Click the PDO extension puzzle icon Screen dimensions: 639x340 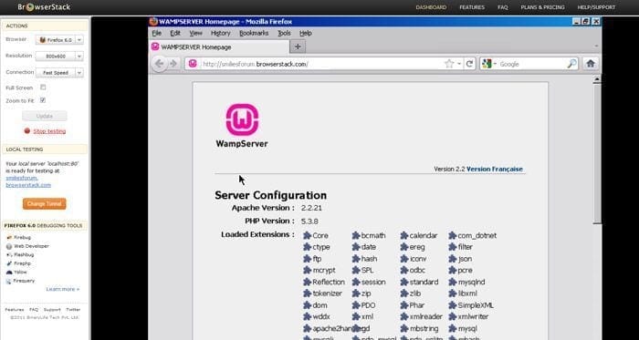point(356,305)
